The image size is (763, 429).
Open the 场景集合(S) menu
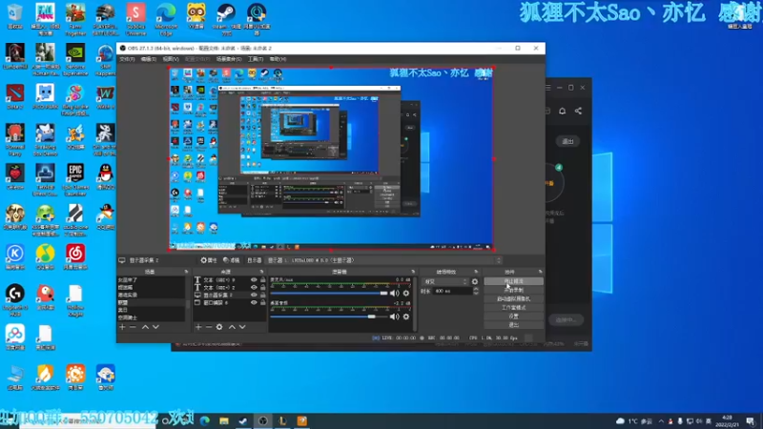pyautogui.click(x=229, y=59)
